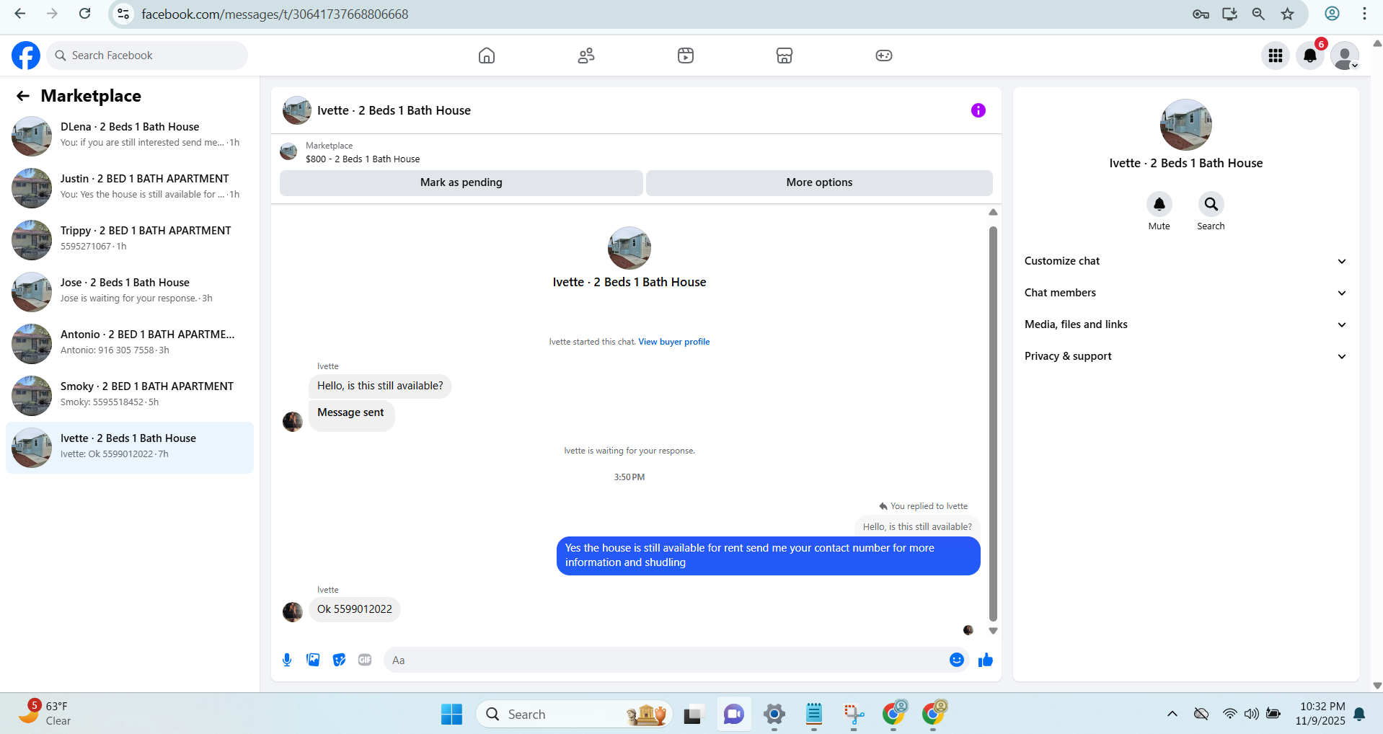The height and width of the screenshot is (734, 1383).
Task: Open the Facebook home logo
Action: click(x=26, y=56)
